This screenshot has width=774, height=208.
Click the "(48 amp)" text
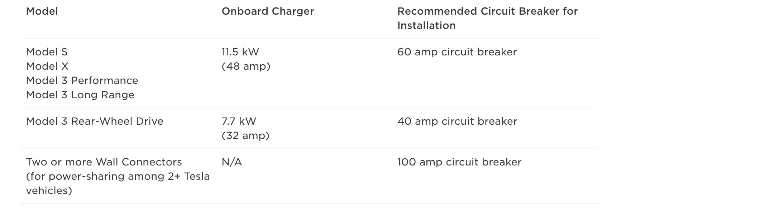246,66
